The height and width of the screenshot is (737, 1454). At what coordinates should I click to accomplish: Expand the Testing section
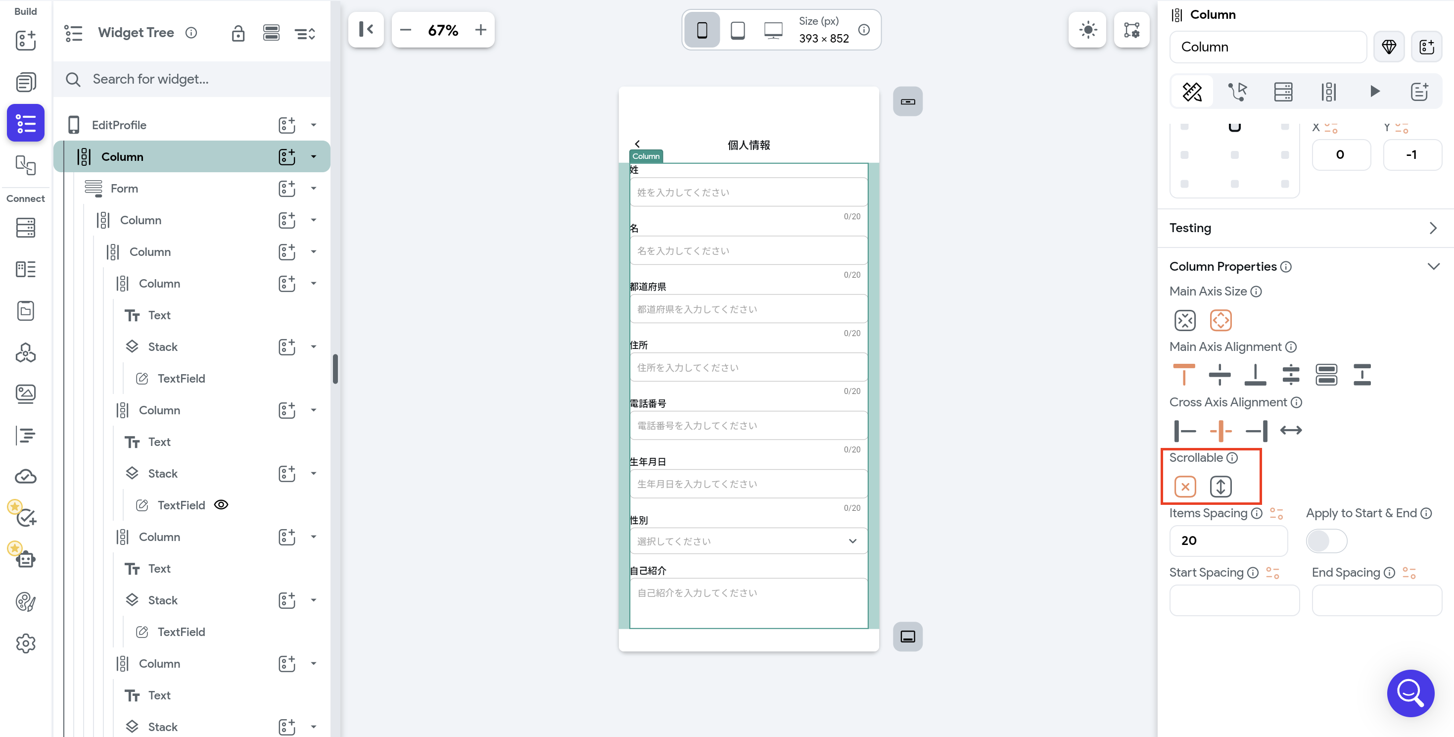click(x=1433, y=228)
